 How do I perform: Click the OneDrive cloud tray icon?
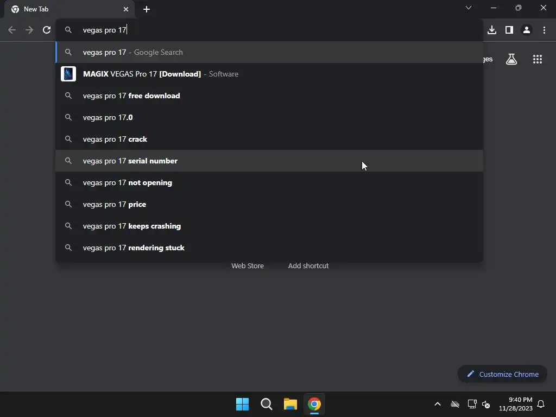click(455, 404)
